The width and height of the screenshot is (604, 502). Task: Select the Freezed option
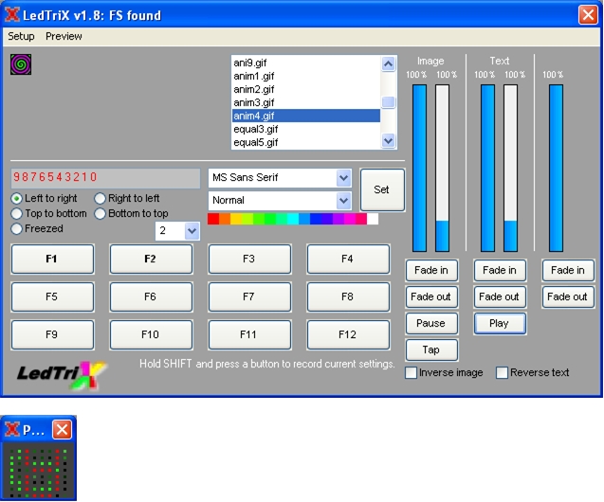37,228
